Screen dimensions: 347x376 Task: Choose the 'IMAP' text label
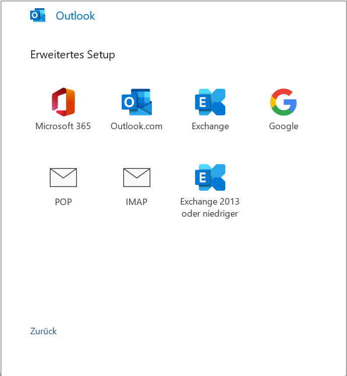136,202
